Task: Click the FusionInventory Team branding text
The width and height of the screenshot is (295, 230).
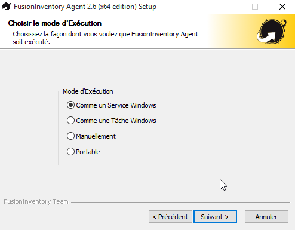Action: click(36, 201)
